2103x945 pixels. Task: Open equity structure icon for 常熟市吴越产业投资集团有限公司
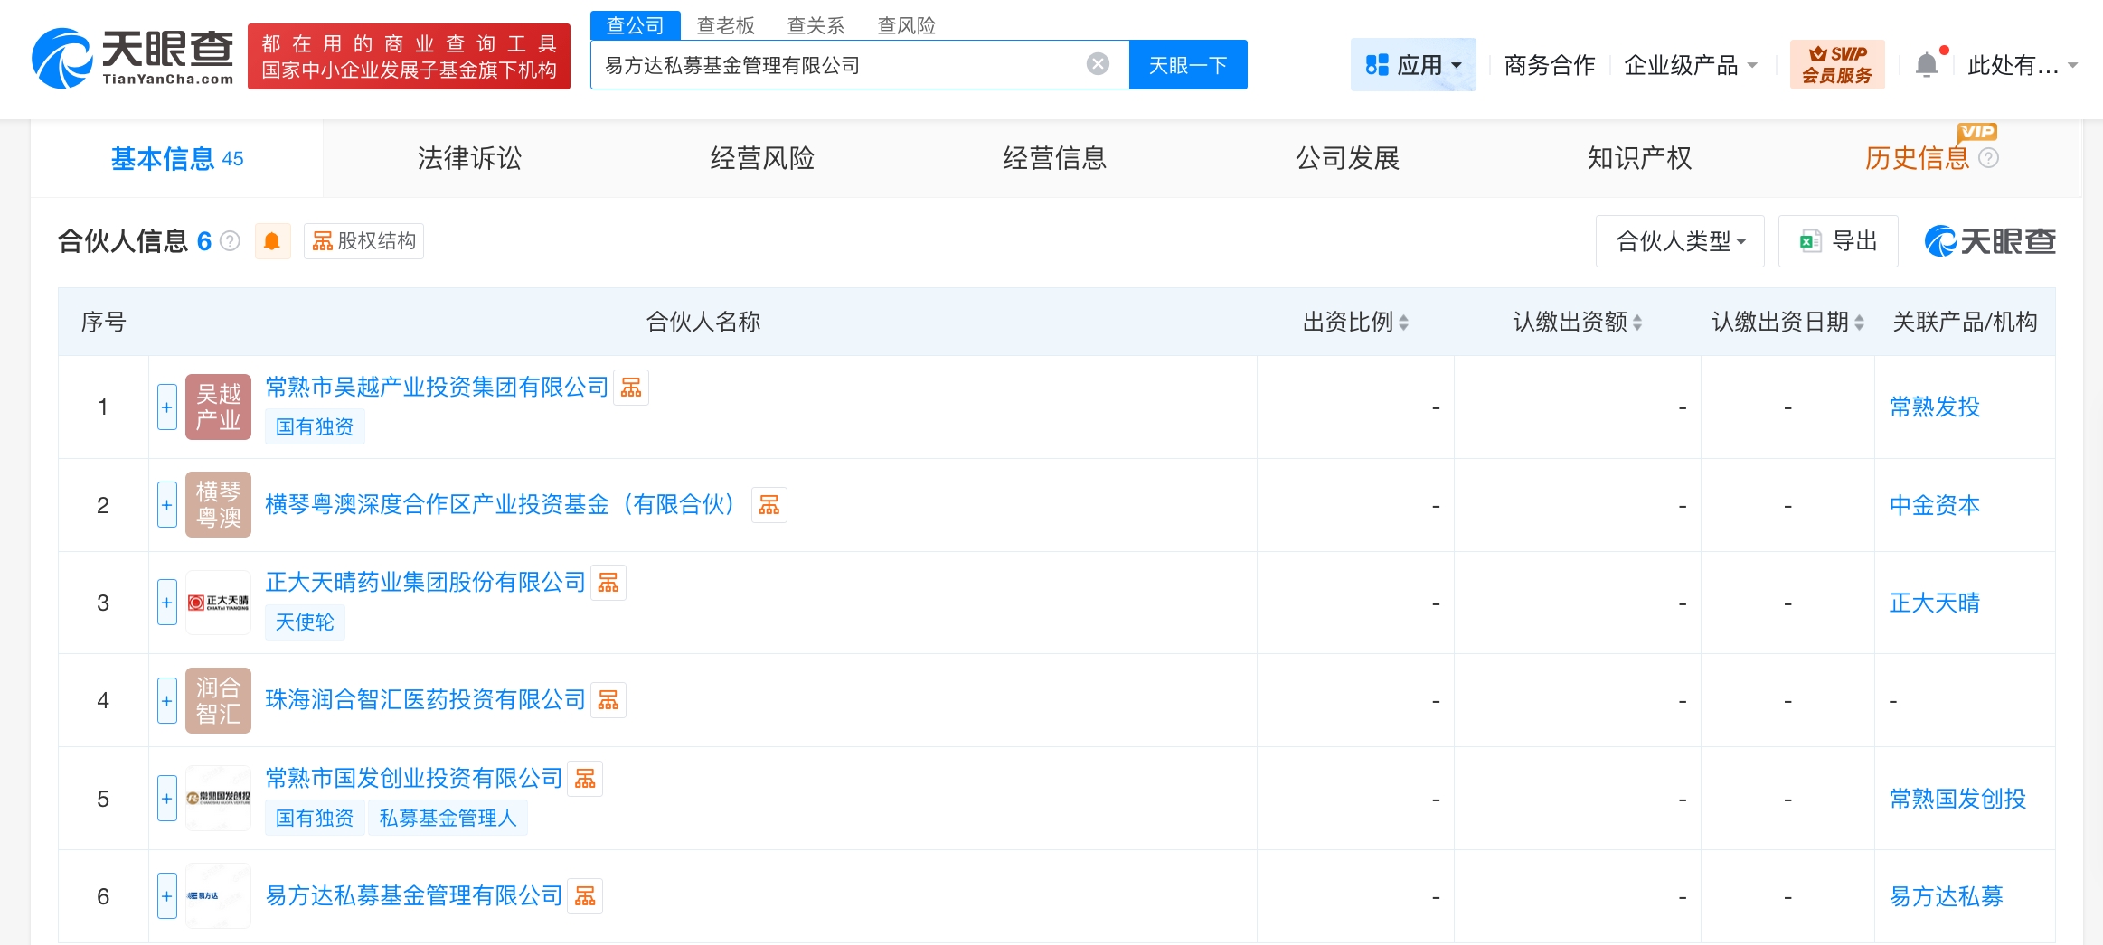point(631,388)
